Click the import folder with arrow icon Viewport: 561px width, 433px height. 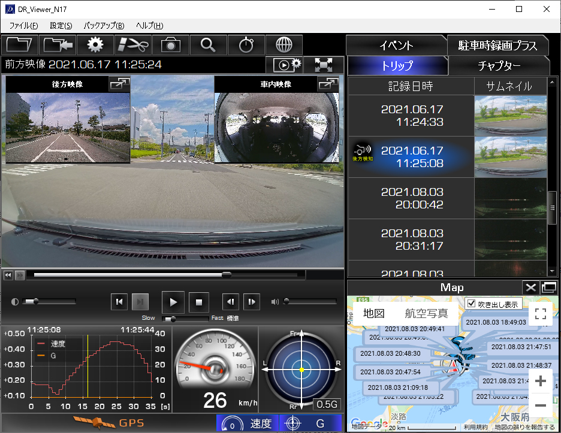tap(58, 45)
